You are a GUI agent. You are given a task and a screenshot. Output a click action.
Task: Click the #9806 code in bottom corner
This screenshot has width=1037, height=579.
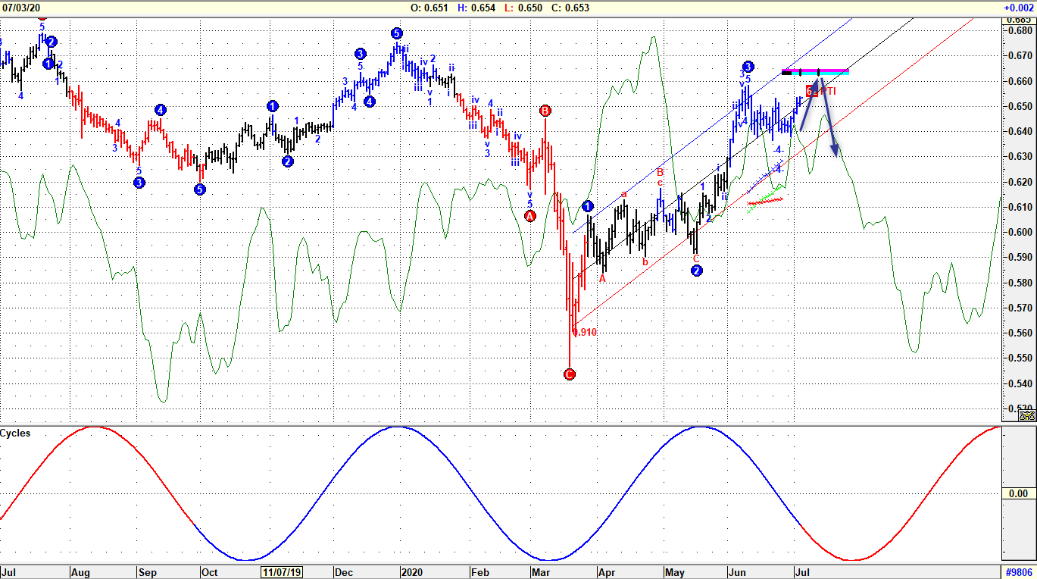point(1019,572)
